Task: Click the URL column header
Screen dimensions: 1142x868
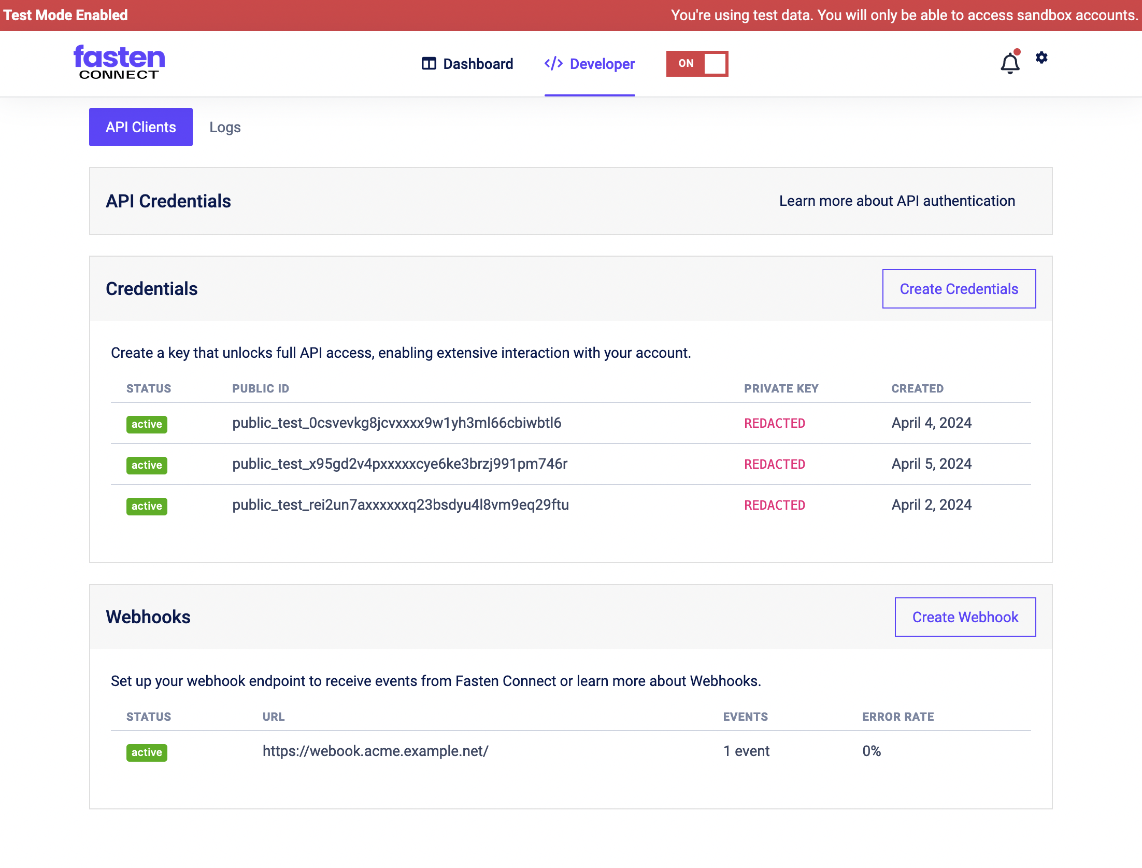Action: pyautogui.click(x=274, y=717)
